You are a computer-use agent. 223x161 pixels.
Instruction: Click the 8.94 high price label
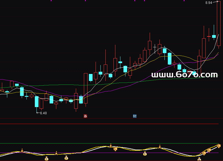(209, 3)
